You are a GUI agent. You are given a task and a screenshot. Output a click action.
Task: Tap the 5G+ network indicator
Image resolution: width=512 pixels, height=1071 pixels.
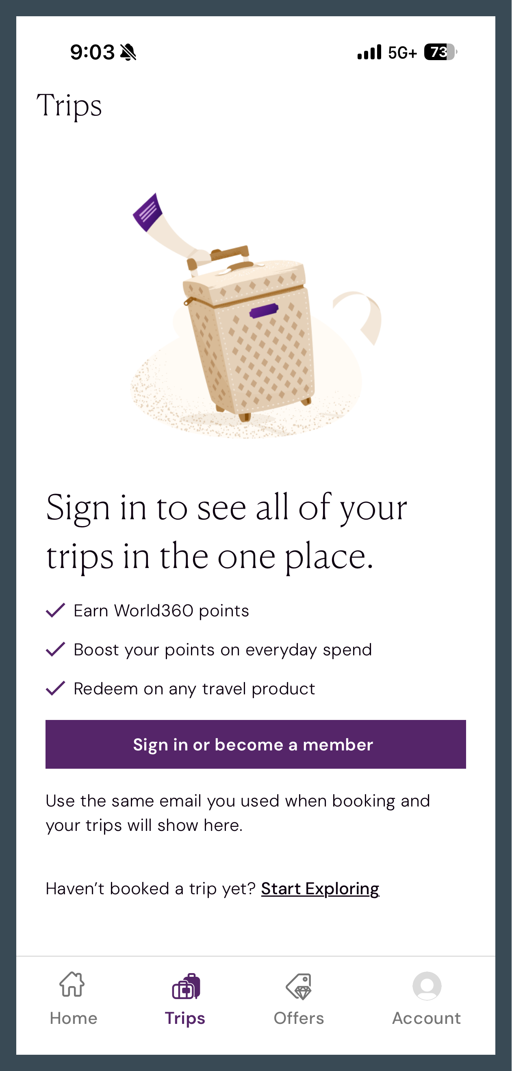click(402, 53)
